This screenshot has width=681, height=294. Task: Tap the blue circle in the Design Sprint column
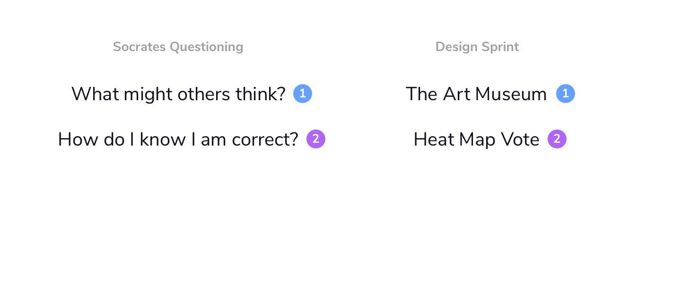pos(566,94)
